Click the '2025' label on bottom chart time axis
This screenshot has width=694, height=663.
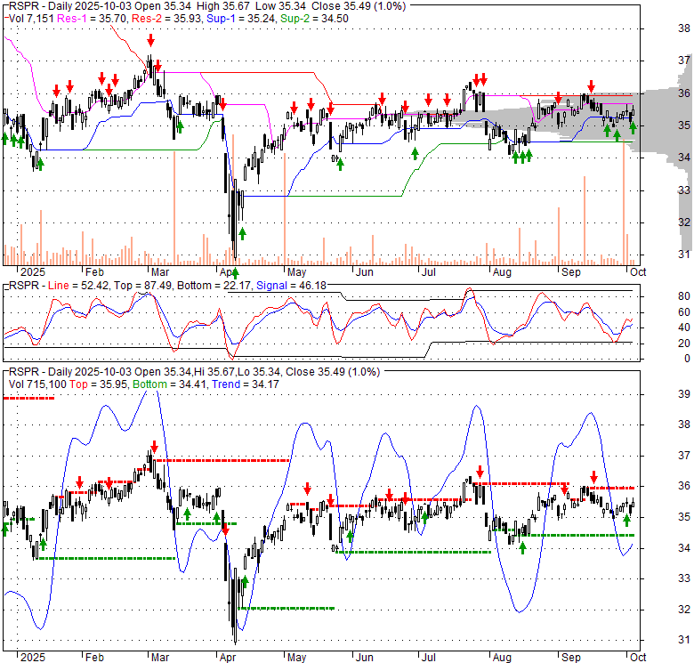pyautogui.click(x=33, y=658)
